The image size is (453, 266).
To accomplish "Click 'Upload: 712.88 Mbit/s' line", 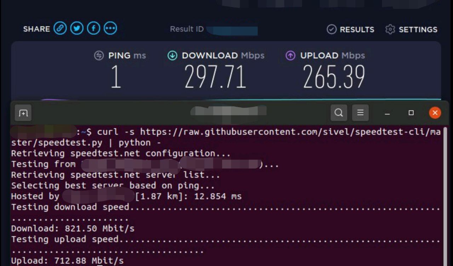I will pyautogui.click(x=67, y=261).
